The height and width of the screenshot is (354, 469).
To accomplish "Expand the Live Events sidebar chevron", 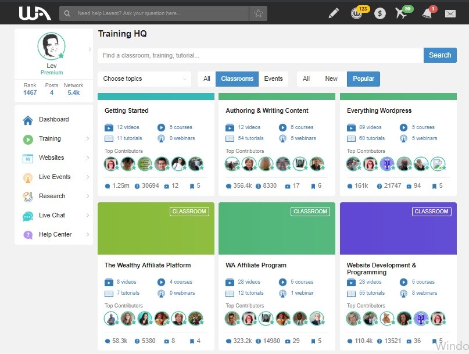I will (x=88, y=177).
